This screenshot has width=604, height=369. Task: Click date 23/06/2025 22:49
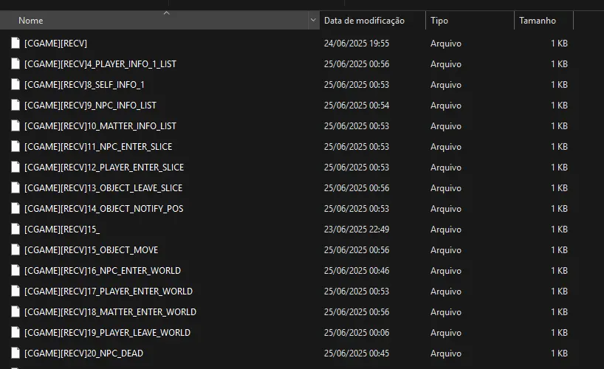point(357,230)
